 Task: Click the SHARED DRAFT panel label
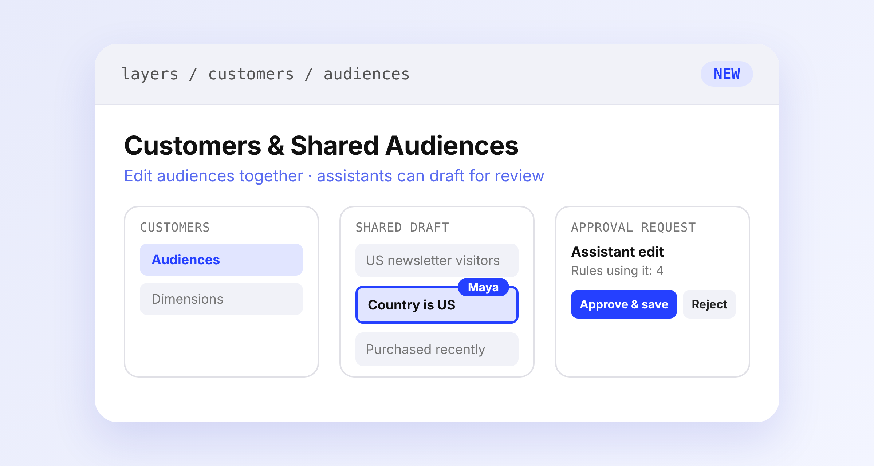click(x=402, y=227)
